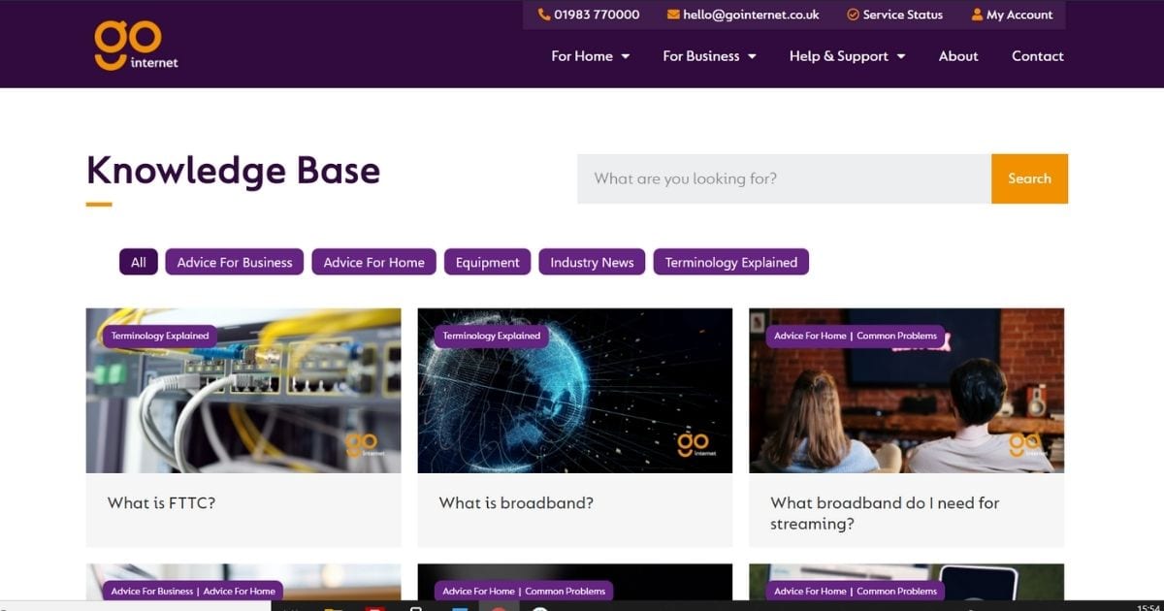Viewport: 1164px width, 611px height.
Task: Open the Contact page
Action: [x=1038, y=56]
